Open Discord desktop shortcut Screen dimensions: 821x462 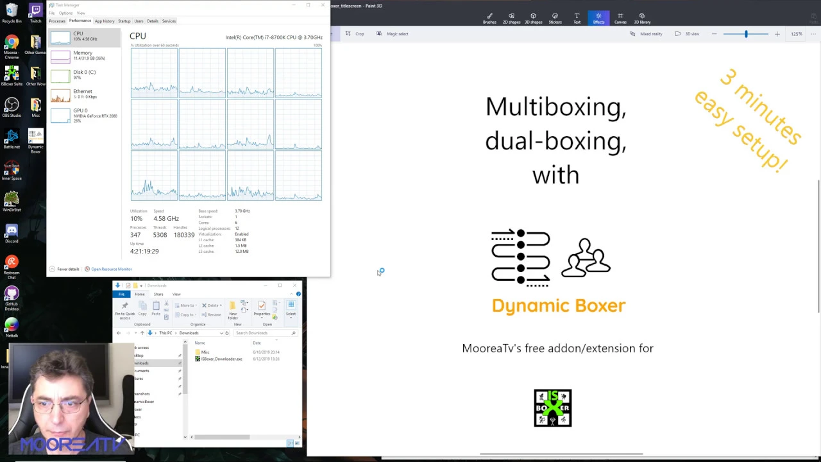[x=12, y=233]
